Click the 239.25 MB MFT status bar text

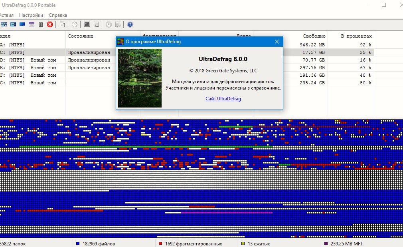(347, 244)
